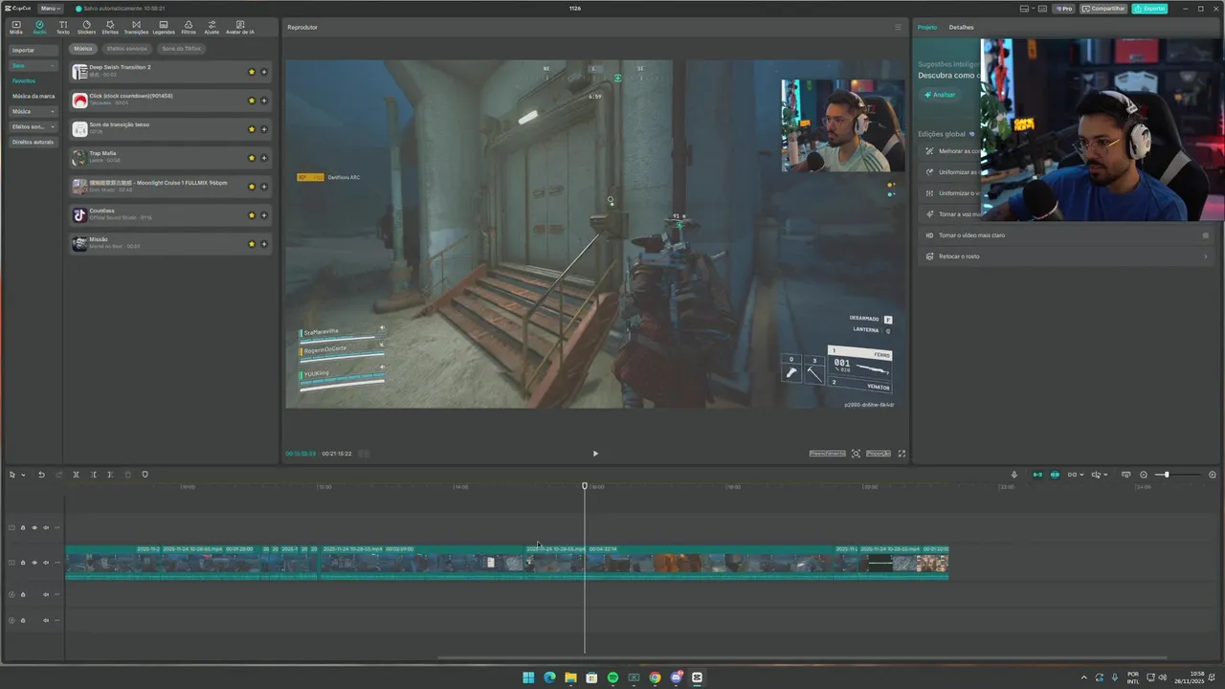Click the delete-left trim tool

pos(93,475)
